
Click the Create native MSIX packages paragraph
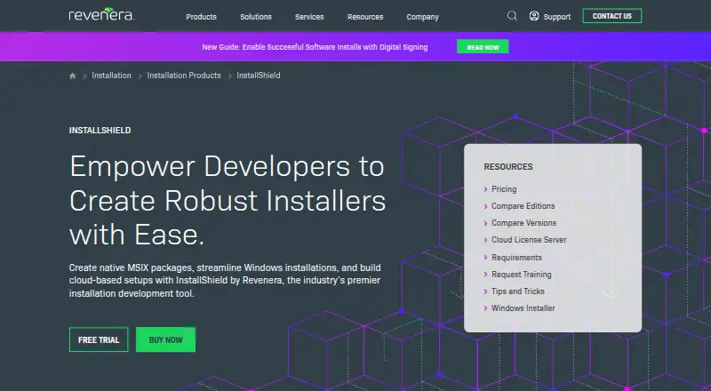pos(225,280)
